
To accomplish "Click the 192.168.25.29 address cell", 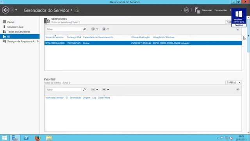I will coord(74,43).
